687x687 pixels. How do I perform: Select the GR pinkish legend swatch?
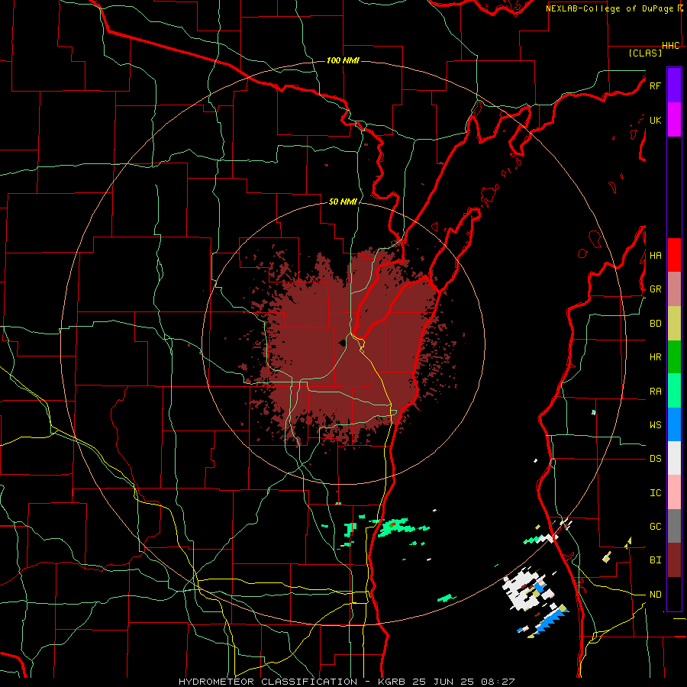674,289
